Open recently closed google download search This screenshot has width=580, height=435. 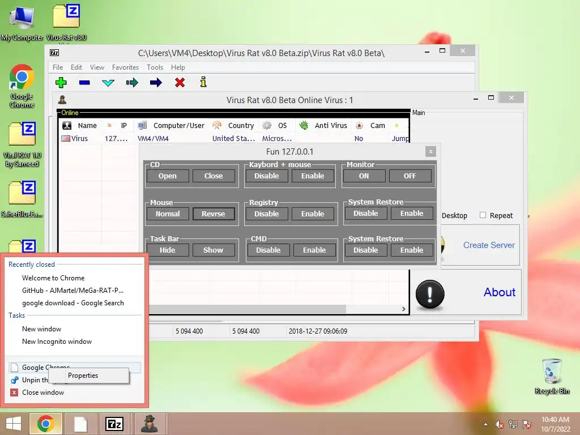pyautogui.click(x=73, y=303)
